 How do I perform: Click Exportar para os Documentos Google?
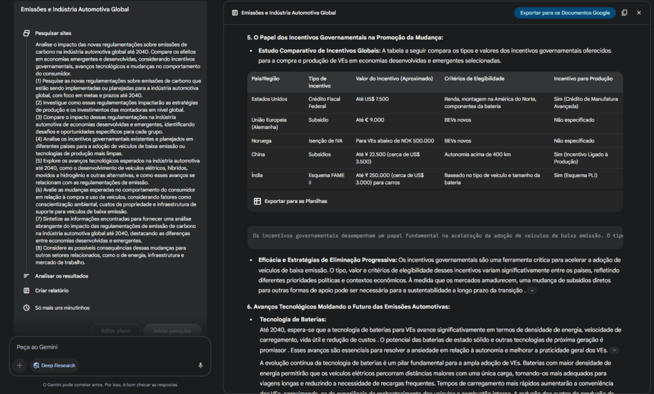tap(565, 12)
